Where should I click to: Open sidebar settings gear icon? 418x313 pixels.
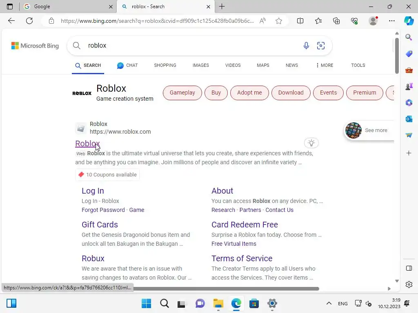409,284
